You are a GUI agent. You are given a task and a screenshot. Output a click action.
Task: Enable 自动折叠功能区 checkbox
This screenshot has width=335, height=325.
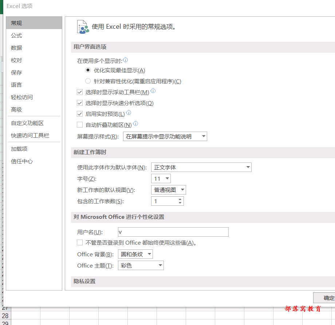(x=80, y=125)
